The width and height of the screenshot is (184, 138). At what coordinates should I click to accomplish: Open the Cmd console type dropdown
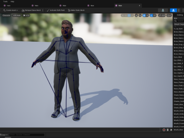click(4, 135)
